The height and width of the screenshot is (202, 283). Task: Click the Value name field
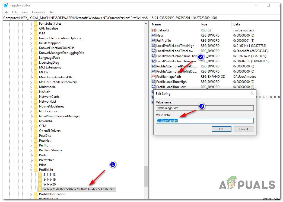click(x=205, y=108)
